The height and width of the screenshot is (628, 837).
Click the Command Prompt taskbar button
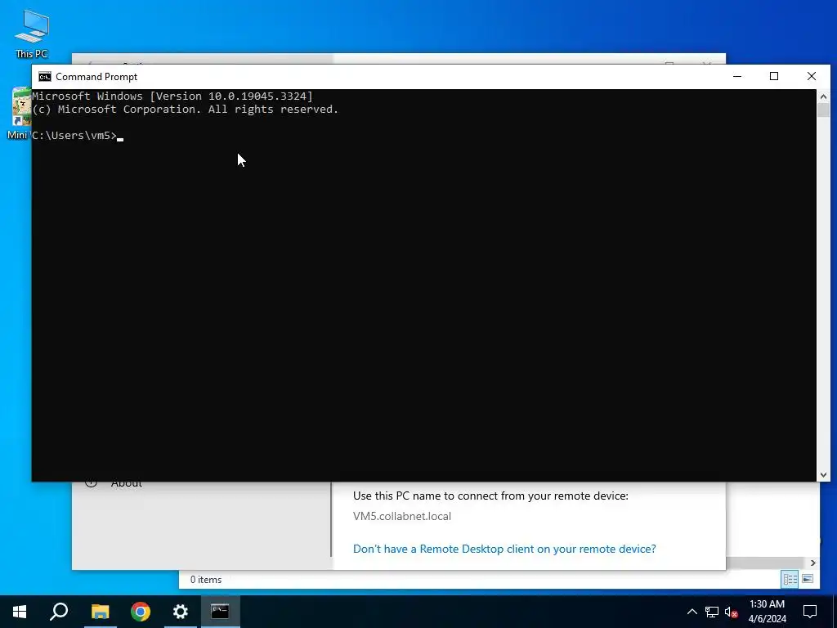[220, 612]
